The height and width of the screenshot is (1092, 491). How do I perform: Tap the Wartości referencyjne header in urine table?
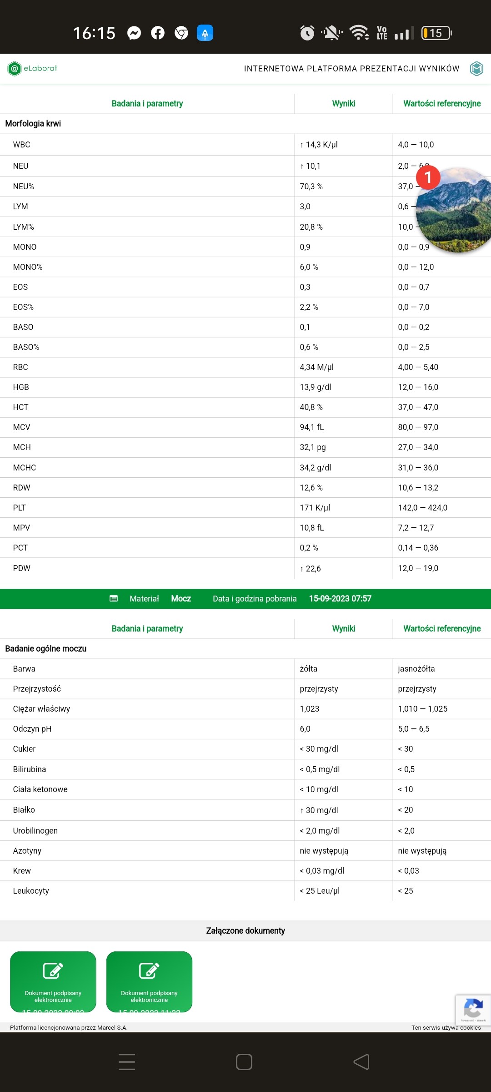pyautogui.click(x=441, y=629)
